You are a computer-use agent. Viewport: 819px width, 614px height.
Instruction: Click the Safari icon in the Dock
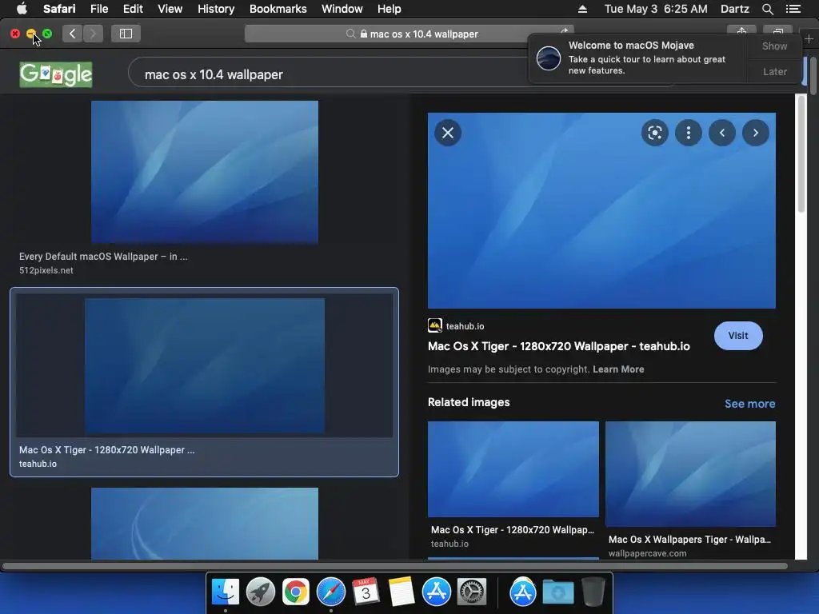click(330, 592)
